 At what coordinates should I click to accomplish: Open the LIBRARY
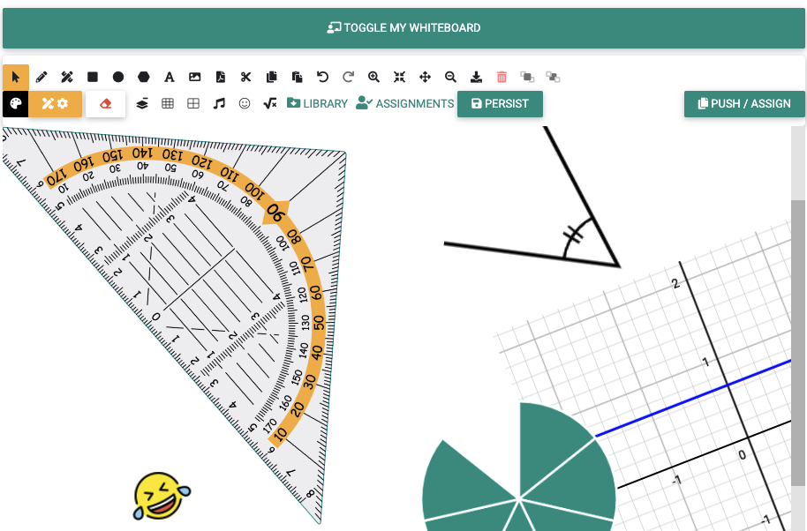pyautogui.click(x=318, y=104)
